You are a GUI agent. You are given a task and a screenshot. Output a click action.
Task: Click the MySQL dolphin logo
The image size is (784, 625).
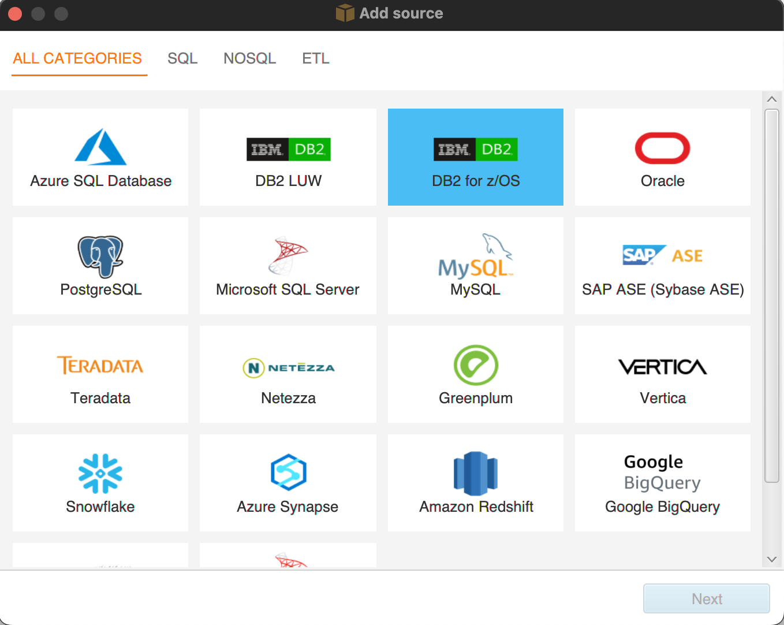(x=476, y=256)
